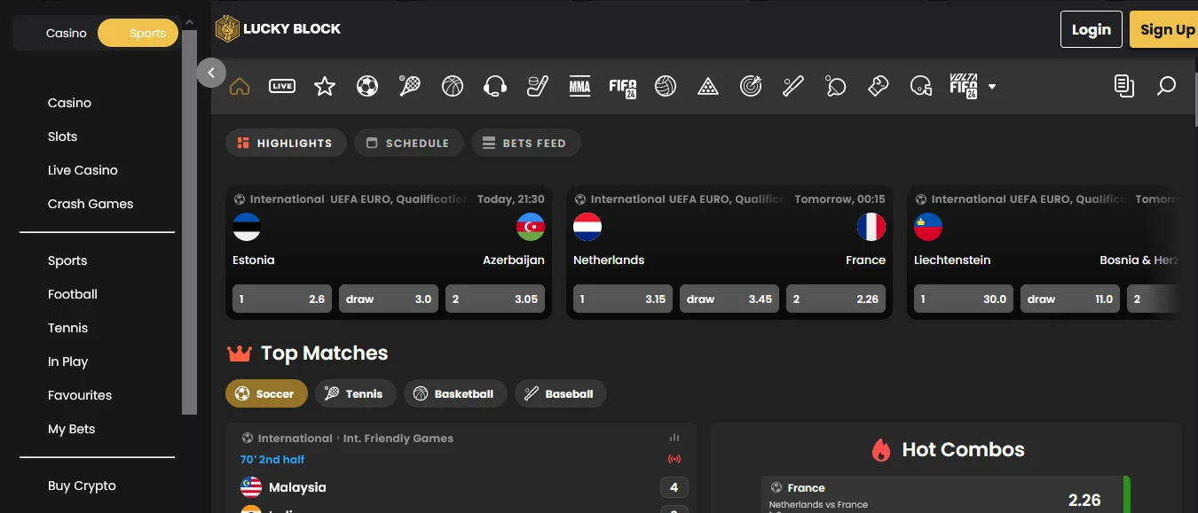The height and width of the screenshot is (513, 1198).
Task: Filter Top Matches by Soccer
Action: [x=266, y=393]
